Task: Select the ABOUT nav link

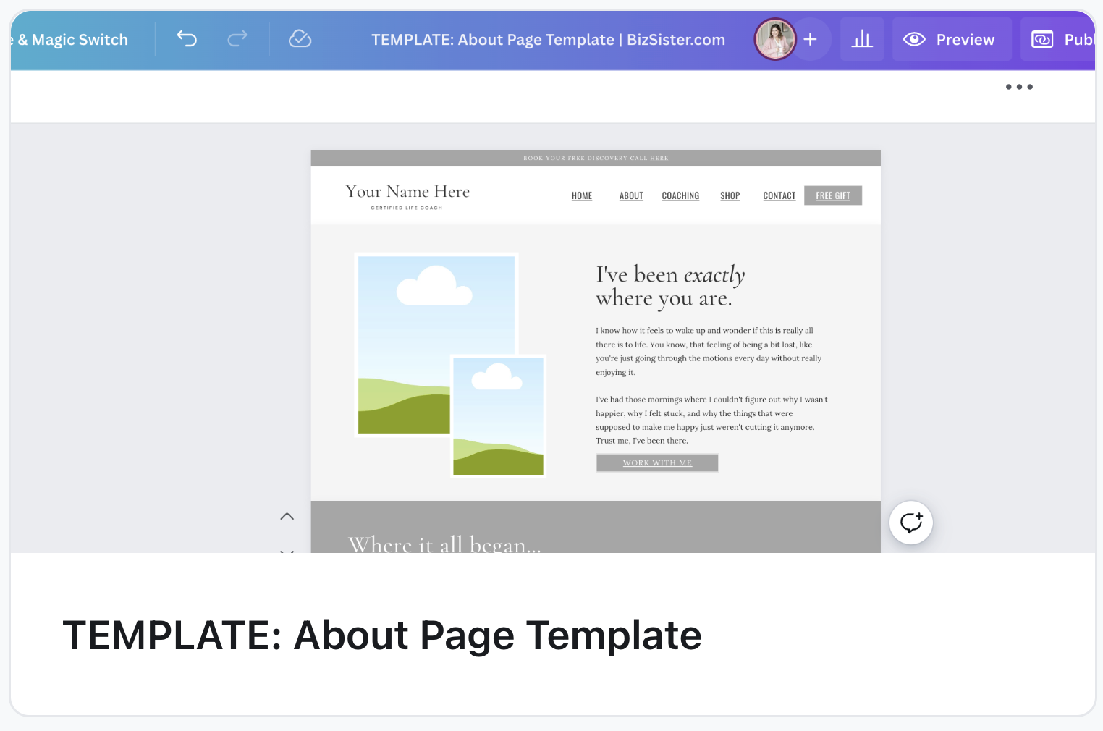Action: (631, 196)
